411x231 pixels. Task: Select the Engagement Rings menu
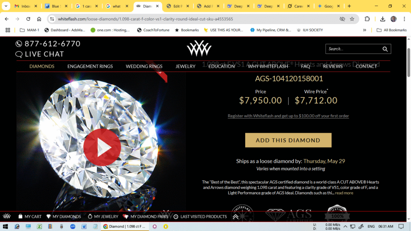[x=90, y=66]
